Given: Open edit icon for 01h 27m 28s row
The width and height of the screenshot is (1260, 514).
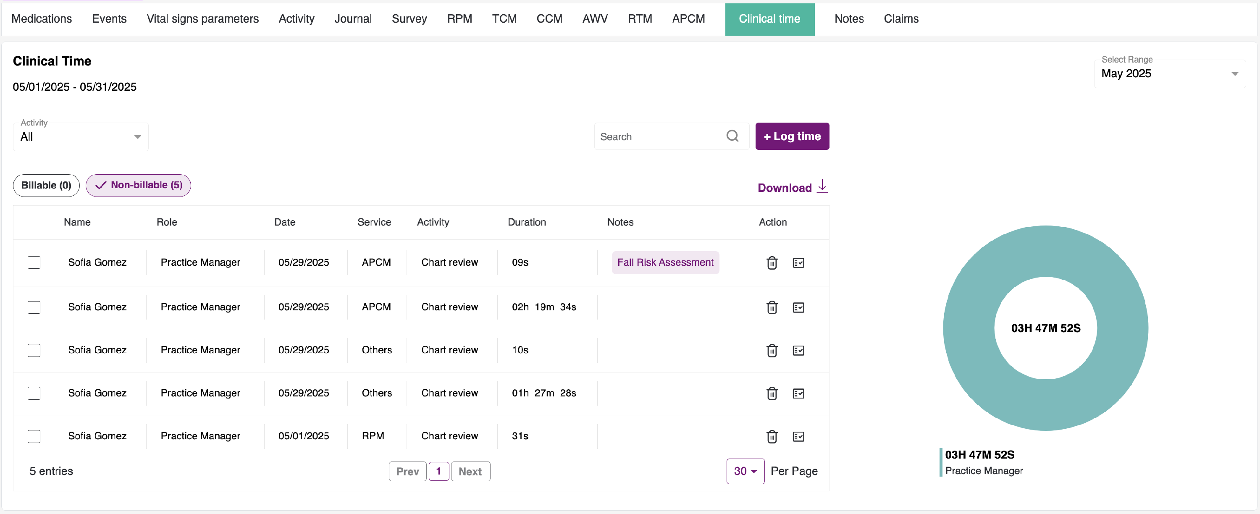Looking at the screenshot, I should pyautogui.click(x=798, y=394).
